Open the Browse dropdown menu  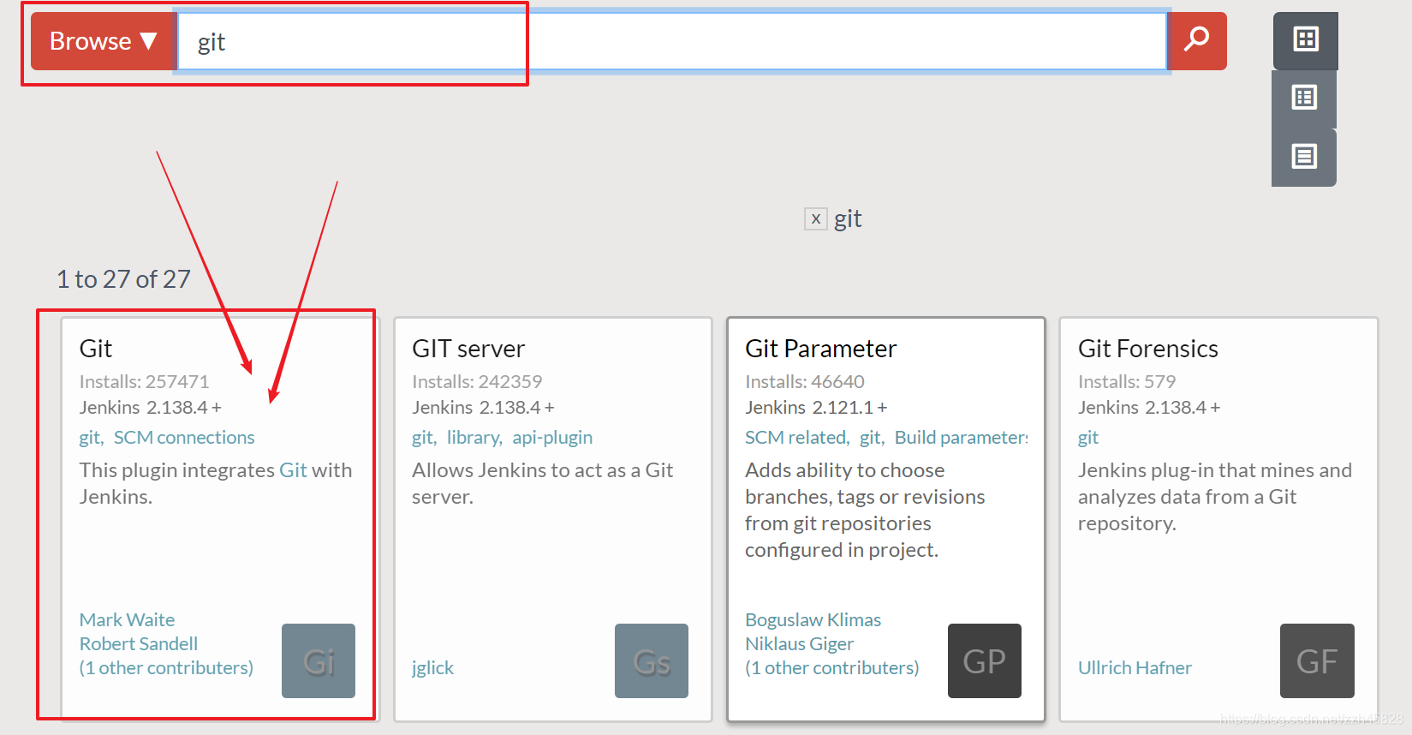click(104, 41)
